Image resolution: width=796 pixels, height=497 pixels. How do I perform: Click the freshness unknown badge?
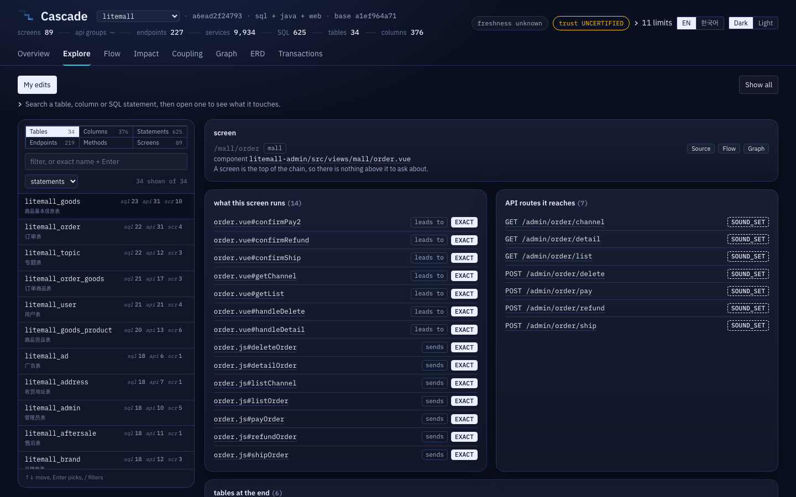510,23
